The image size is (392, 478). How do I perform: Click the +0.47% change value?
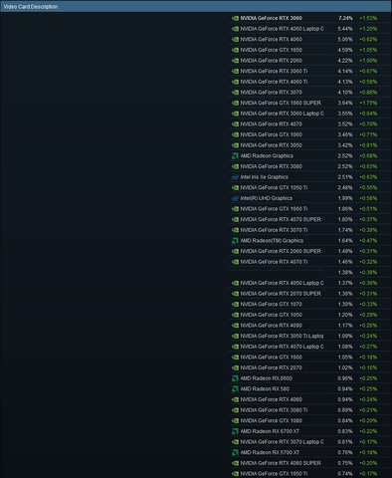pyautogui.click(x=368, y=241)
